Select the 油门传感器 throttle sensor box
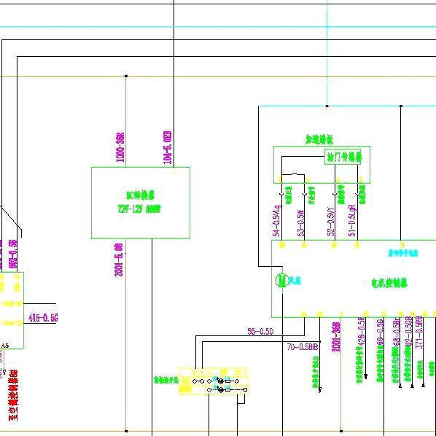Screen dimensions: 436x436 click(x=343, y=157)
